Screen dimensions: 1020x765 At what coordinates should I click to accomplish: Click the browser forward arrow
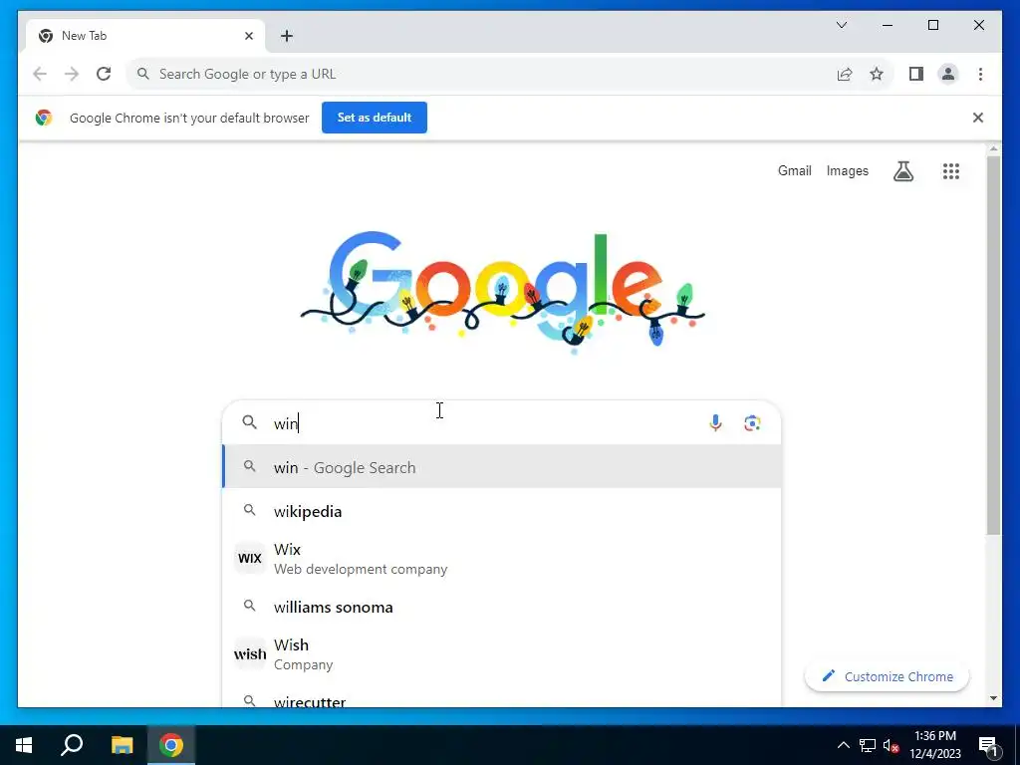click(x=72, y=74)
